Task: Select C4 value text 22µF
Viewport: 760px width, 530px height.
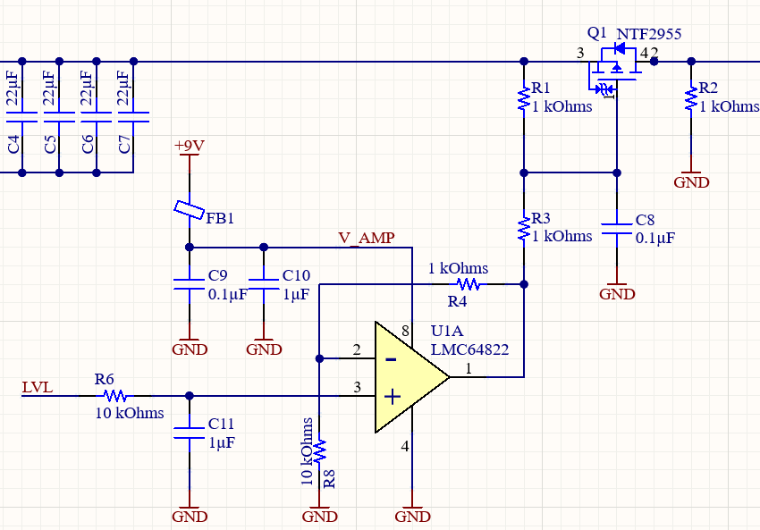Action: pos(13,88)
